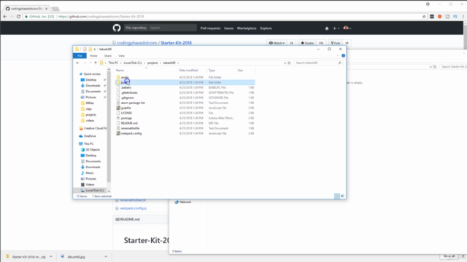Click the Chrome profile icon in title bar
This screenshot has height=262, width=467.
428,4
